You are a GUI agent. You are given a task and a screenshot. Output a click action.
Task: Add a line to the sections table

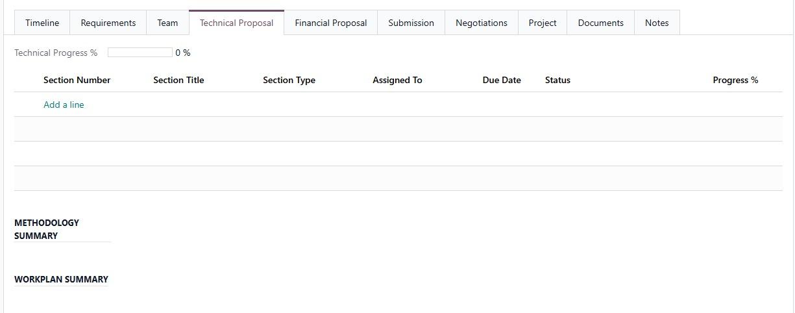click(64, 105)
